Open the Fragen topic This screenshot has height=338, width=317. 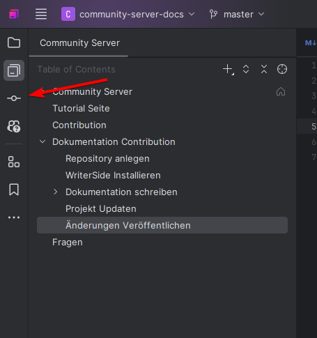(x=68, y=243)
